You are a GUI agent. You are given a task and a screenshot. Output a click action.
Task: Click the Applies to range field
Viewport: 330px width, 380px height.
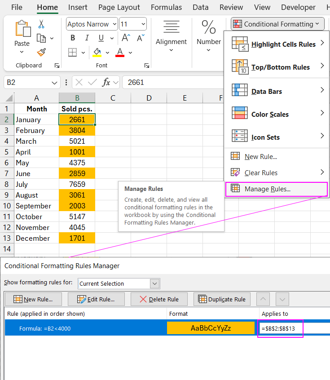pyautogui.click(x=295, y=329)
